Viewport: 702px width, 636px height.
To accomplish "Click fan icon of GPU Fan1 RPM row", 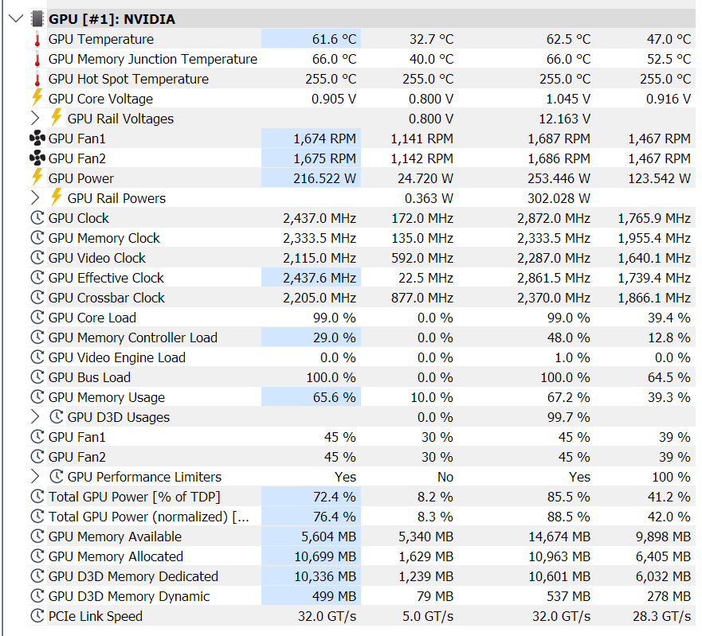I will click(x=37, y=139).
